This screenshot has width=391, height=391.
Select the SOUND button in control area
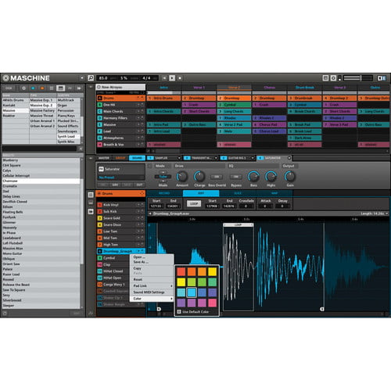pos(137,158)
